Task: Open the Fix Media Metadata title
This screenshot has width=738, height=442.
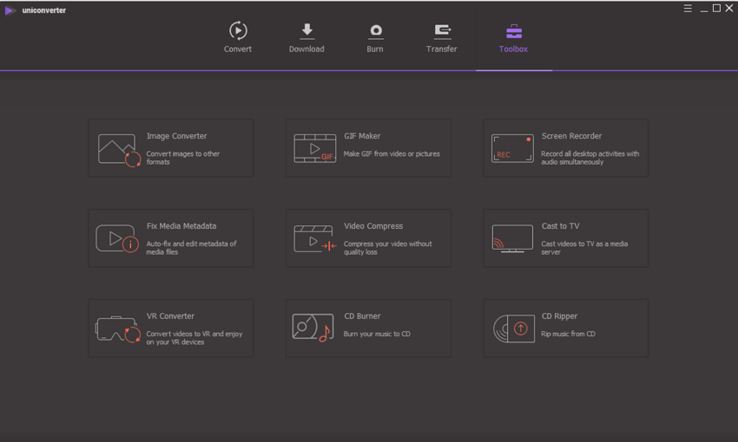Action: point(181,226)
